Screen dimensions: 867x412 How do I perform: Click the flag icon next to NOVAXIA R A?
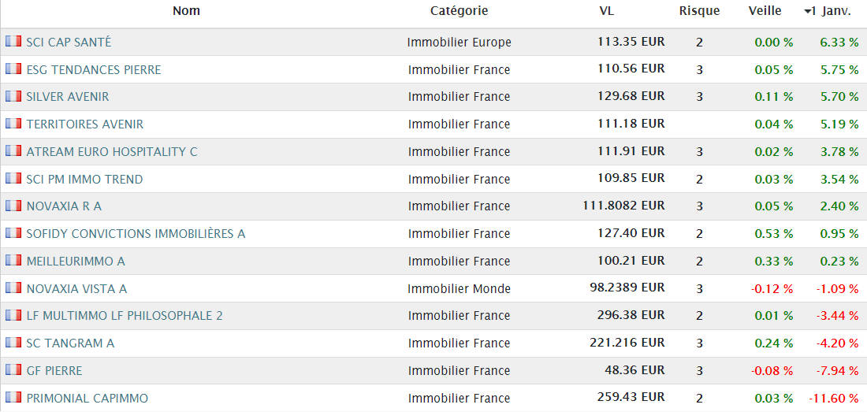tap(13, 206)
